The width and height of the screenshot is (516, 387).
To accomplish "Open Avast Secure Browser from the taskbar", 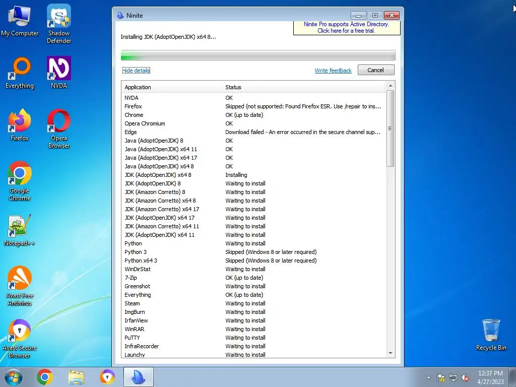I will click(107, 377).
